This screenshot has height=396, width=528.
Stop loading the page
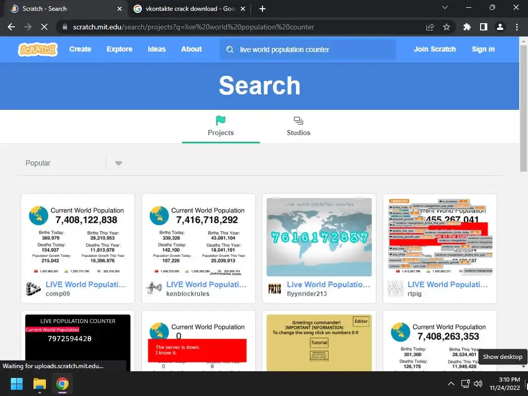click(x=44, y=27)
